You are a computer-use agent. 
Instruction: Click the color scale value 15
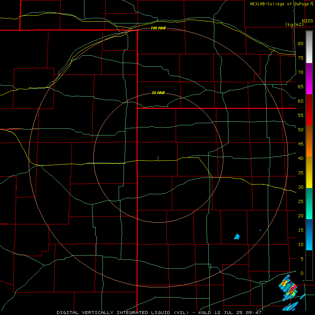point(301,230)
